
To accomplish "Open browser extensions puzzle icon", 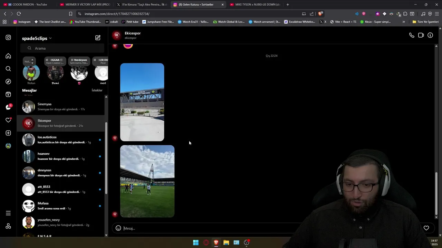I will pyautogui.click(x=405, y=14).
